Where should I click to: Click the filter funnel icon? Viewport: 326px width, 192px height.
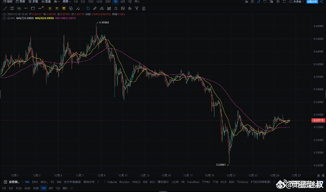click(137, 9)
